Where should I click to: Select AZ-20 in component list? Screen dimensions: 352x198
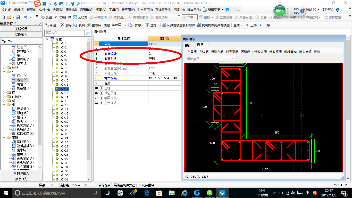[x=64, y=122]
